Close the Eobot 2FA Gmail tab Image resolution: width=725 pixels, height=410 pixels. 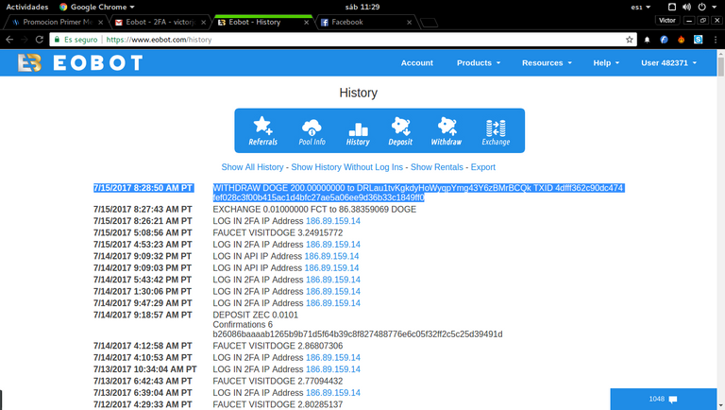[x=204, y=23]
